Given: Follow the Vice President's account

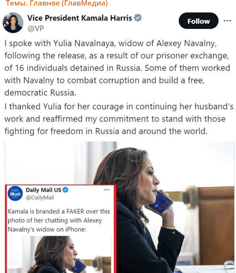Looking at the screenshot, I should click(x=198, y=21).
